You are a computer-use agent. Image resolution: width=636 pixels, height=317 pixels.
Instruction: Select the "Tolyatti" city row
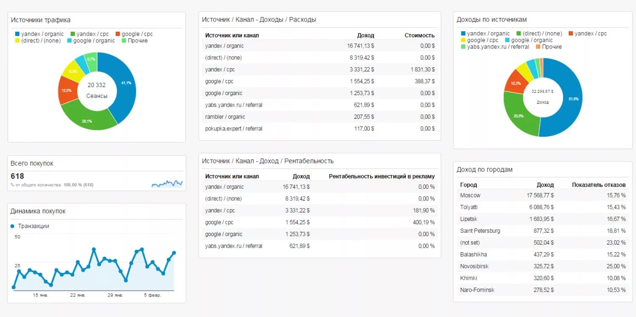click(x=543, y=207)
